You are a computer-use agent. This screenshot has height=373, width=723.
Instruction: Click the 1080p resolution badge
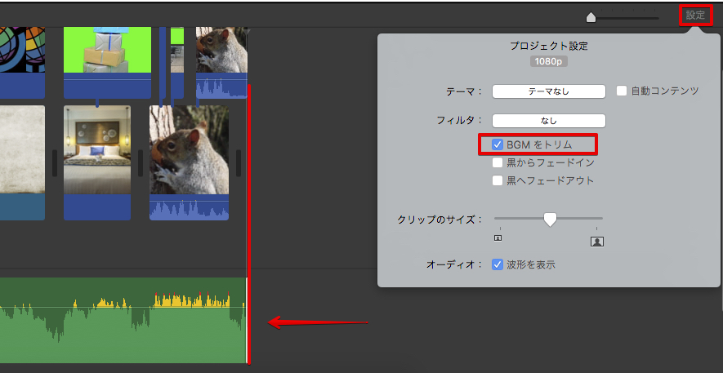click(x=549, y=61)
